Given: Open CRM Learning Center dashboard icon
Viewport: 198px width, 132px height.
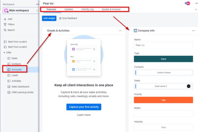Looking at the screenshot, I should point(9,92).
